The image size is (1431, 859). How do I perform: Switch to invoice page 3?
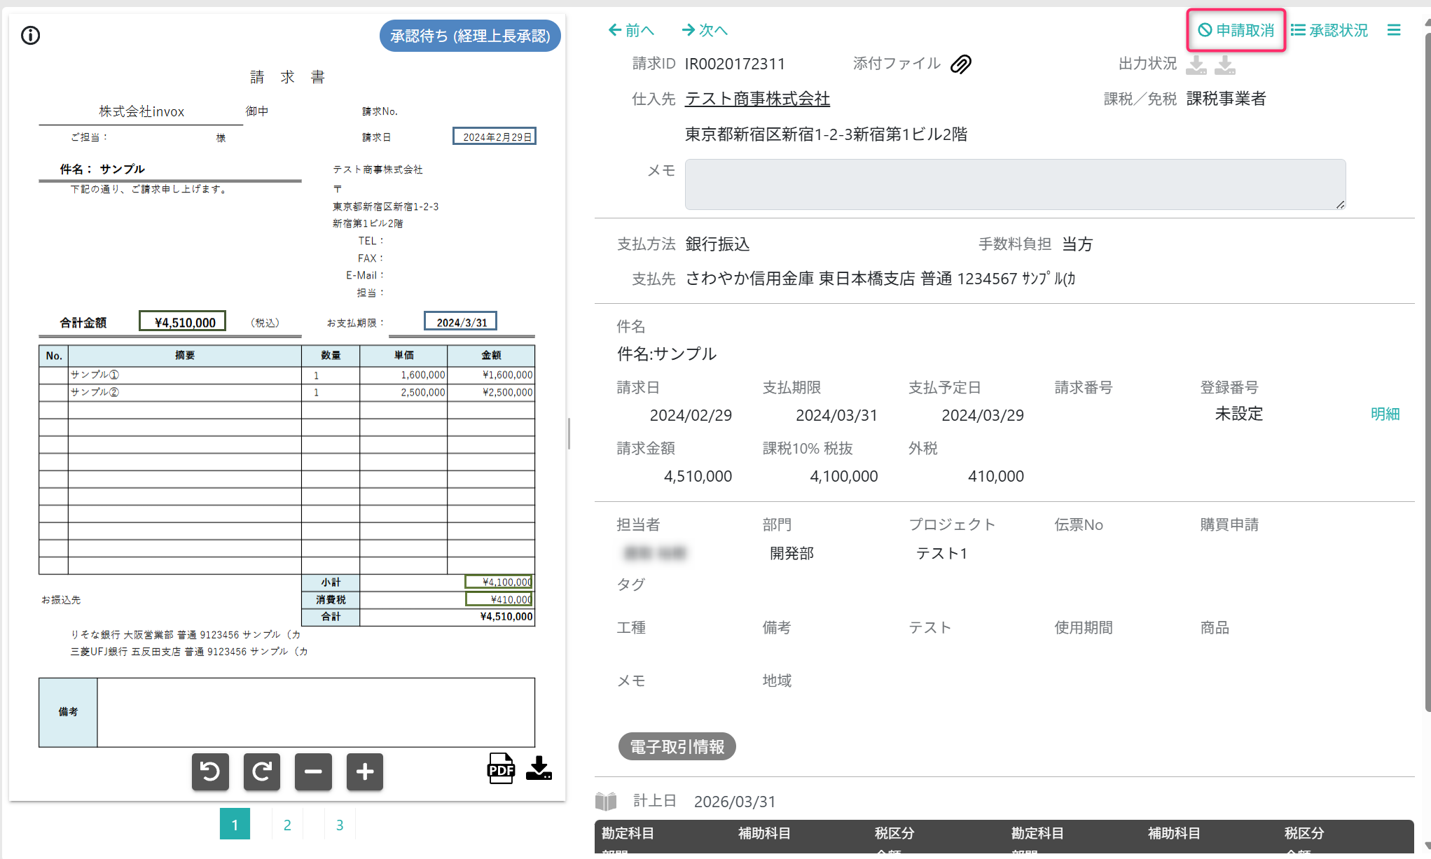340,825
